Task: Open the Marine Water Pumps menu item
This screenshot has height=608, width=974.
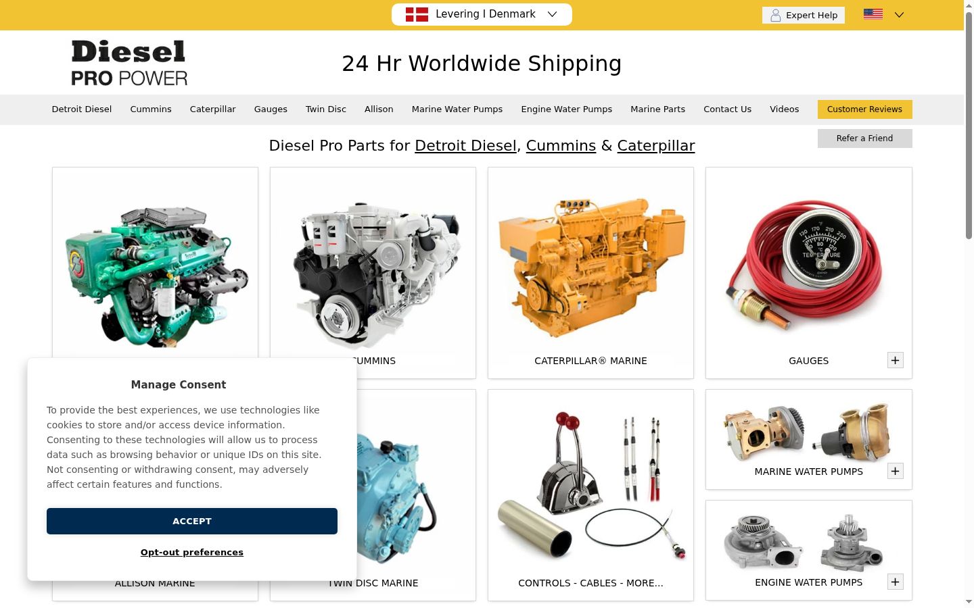Action: [457, 109]
